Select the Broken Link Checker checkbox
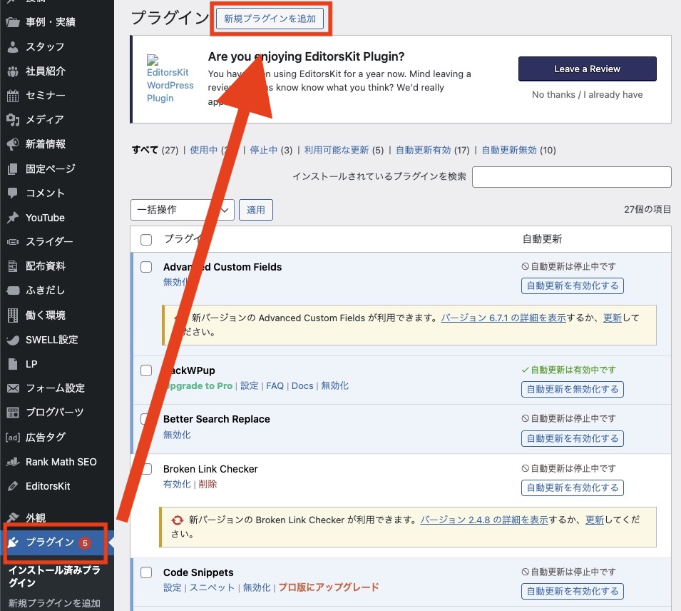 (x=146, y=468)
